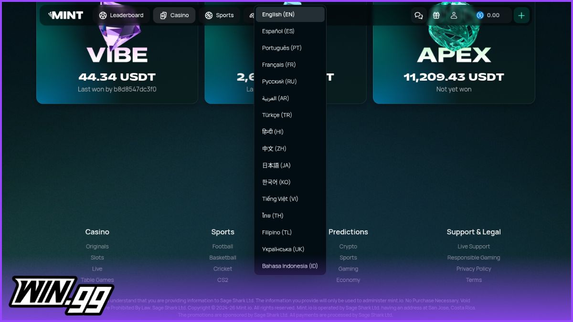Open the Table Games footer link

point(97,280)
